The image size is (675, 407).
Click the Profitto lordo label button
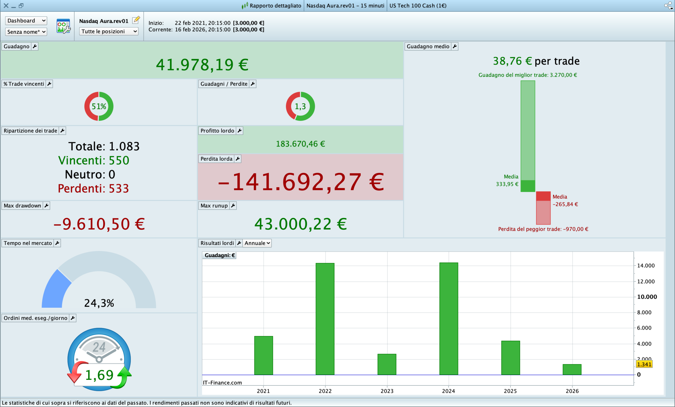(x=217, y=131)
